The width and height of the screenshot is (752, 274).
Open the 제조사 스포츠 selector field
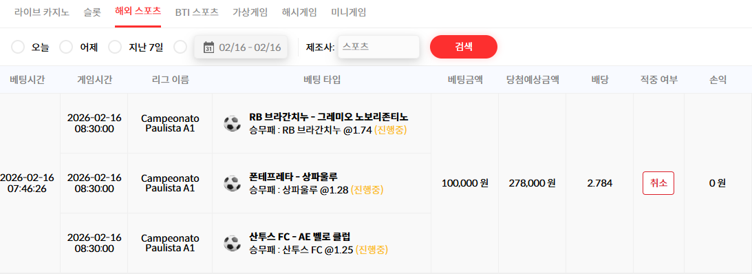378,47
